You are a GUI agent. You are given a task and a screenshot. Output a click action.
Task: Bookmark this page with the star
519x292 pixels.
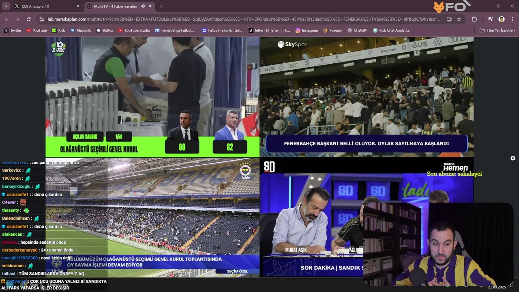click(459, 19)
